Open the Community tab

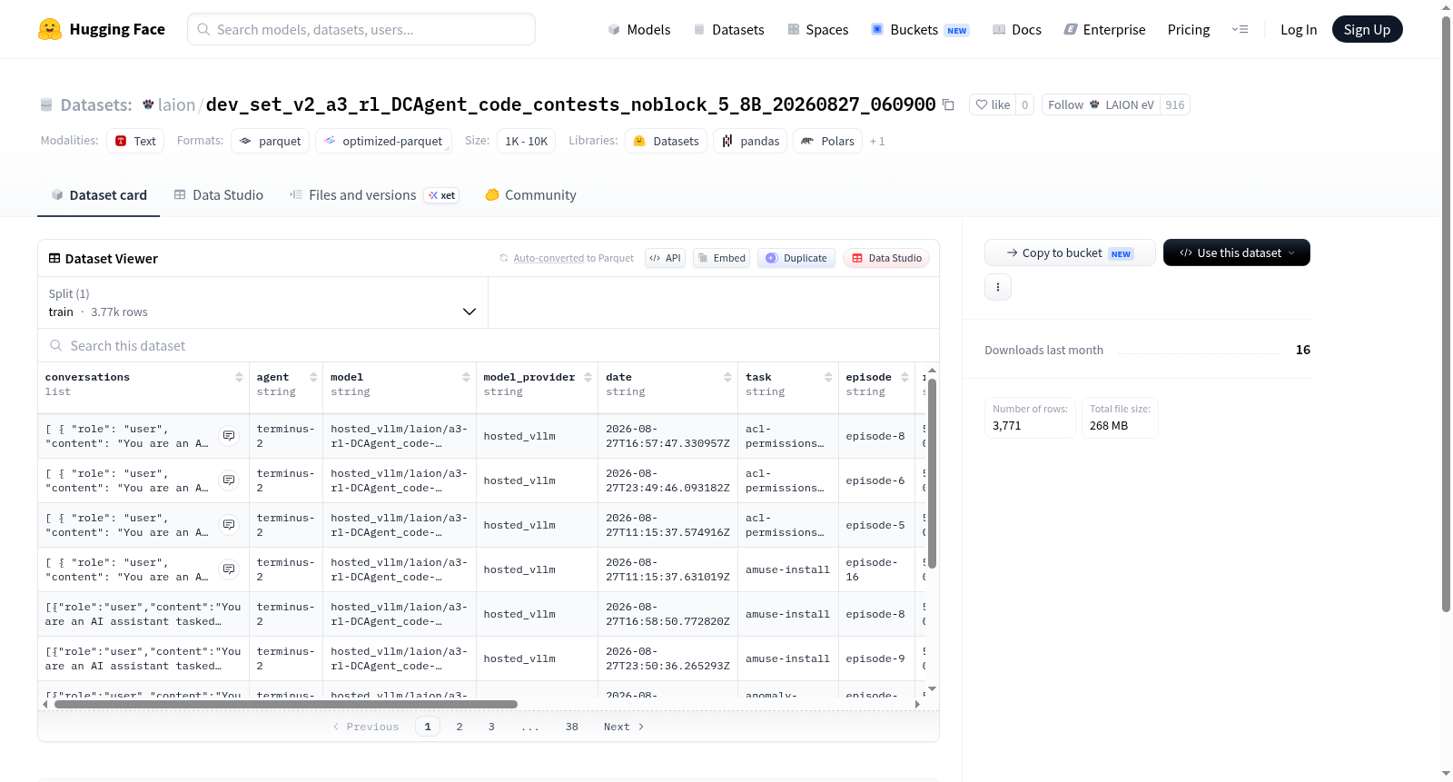(531, 195)
